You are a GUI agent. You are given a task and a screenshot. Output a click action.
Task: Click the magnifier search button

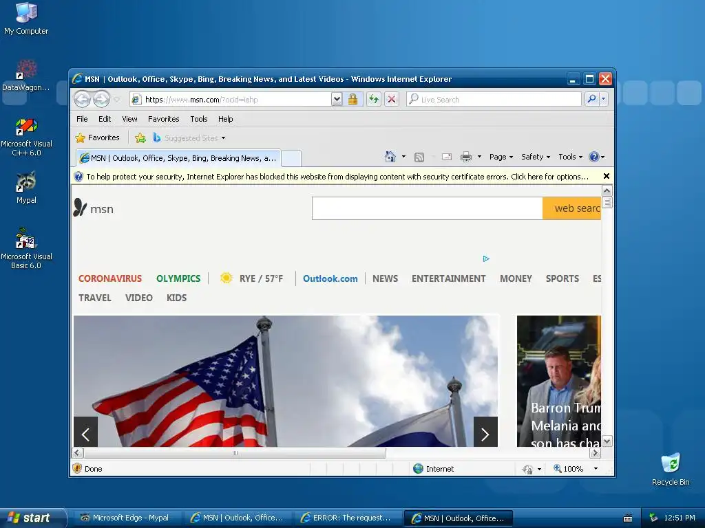[591, 99]
